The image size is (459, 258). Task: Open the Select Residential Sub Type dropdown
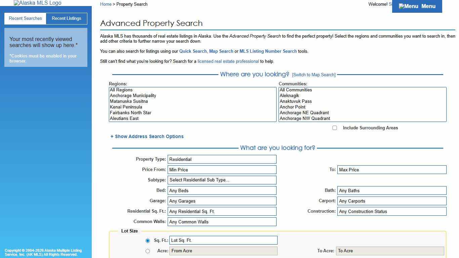pyautogui.click(x=222, y=180)
